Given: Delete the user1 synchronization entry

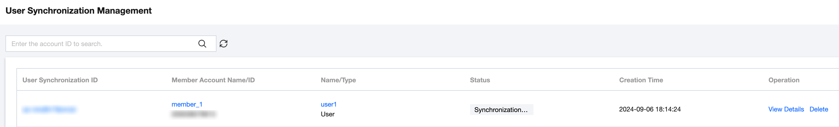Looking at the screenshot, I should pyautogui.click(x=819, y=110).
